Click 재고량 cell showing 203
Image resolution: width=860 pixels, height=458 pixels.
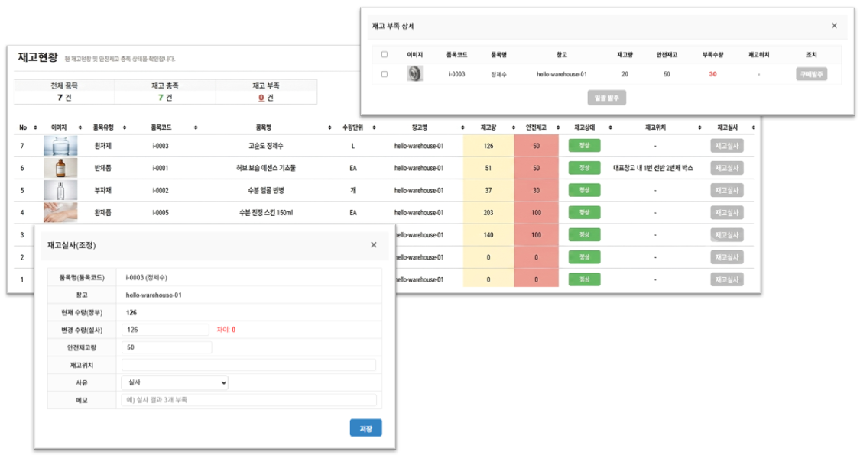[488, 212]
